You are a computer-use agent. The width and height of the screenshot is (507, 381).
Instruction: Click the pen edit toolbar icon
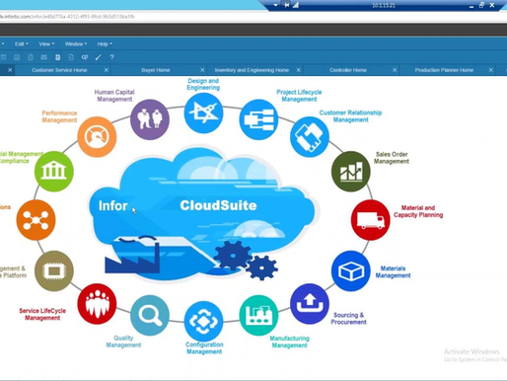[x=98, y=57]
